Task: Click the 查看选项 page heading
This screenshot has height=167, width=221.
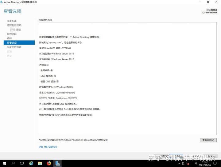Action: 12,11
